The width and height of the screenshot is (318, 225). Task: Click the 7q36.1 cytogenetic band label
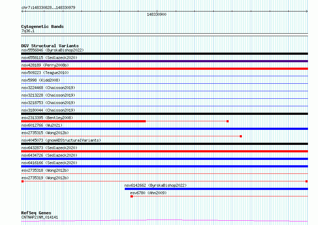pyautogui.click(x=28, y=31)
